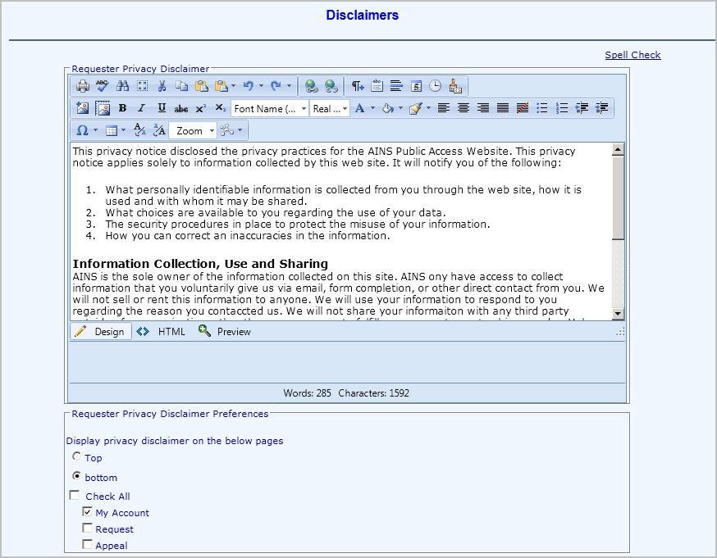Justify text alignment

[503, 108]
